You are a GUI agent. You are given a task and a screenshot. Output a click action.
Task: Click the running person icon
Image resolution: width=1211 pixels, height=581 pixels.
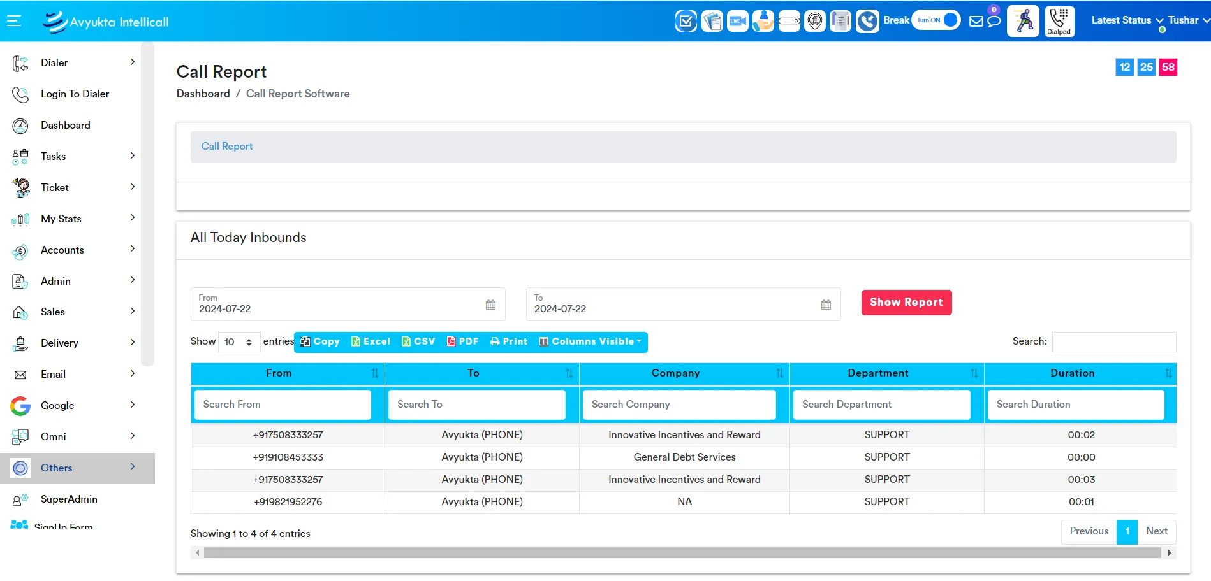pos(1023,21)
